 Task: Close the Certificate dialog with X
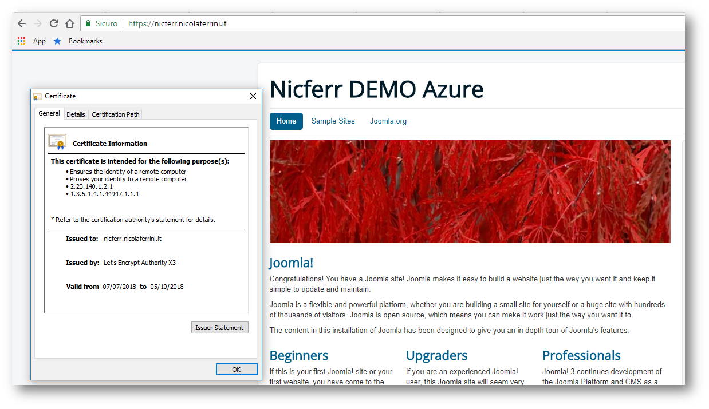tap(253, 96)
